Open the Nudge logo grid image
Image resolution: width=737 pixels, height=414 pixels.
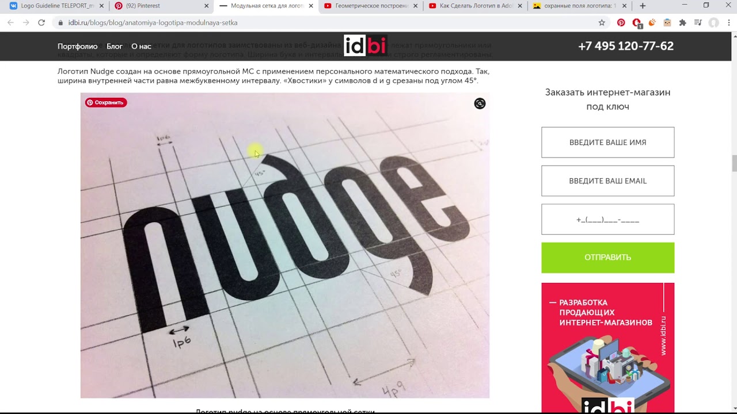coord(285,246)
